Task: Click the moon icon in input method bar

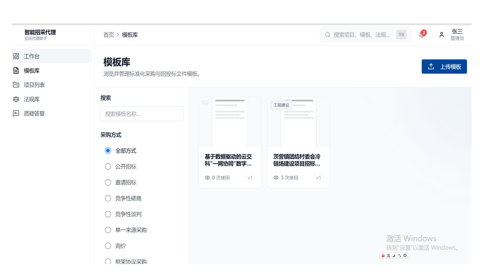Action: [394, 255]
